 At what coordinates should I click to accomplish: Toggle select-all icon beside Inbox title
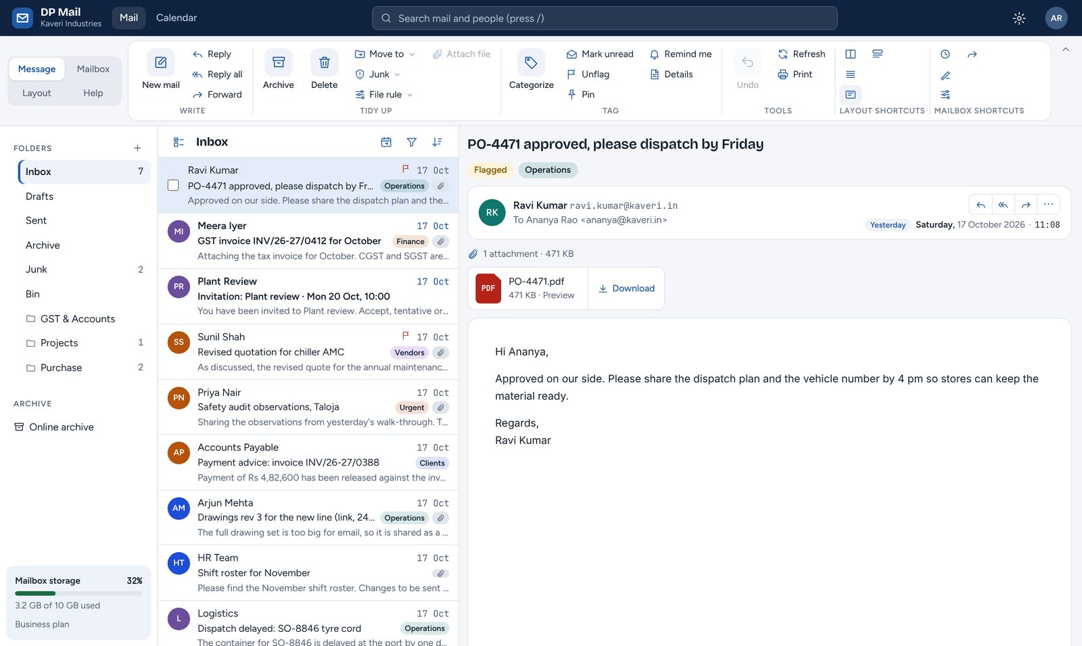pyautogui.click(x=179, y=142)
